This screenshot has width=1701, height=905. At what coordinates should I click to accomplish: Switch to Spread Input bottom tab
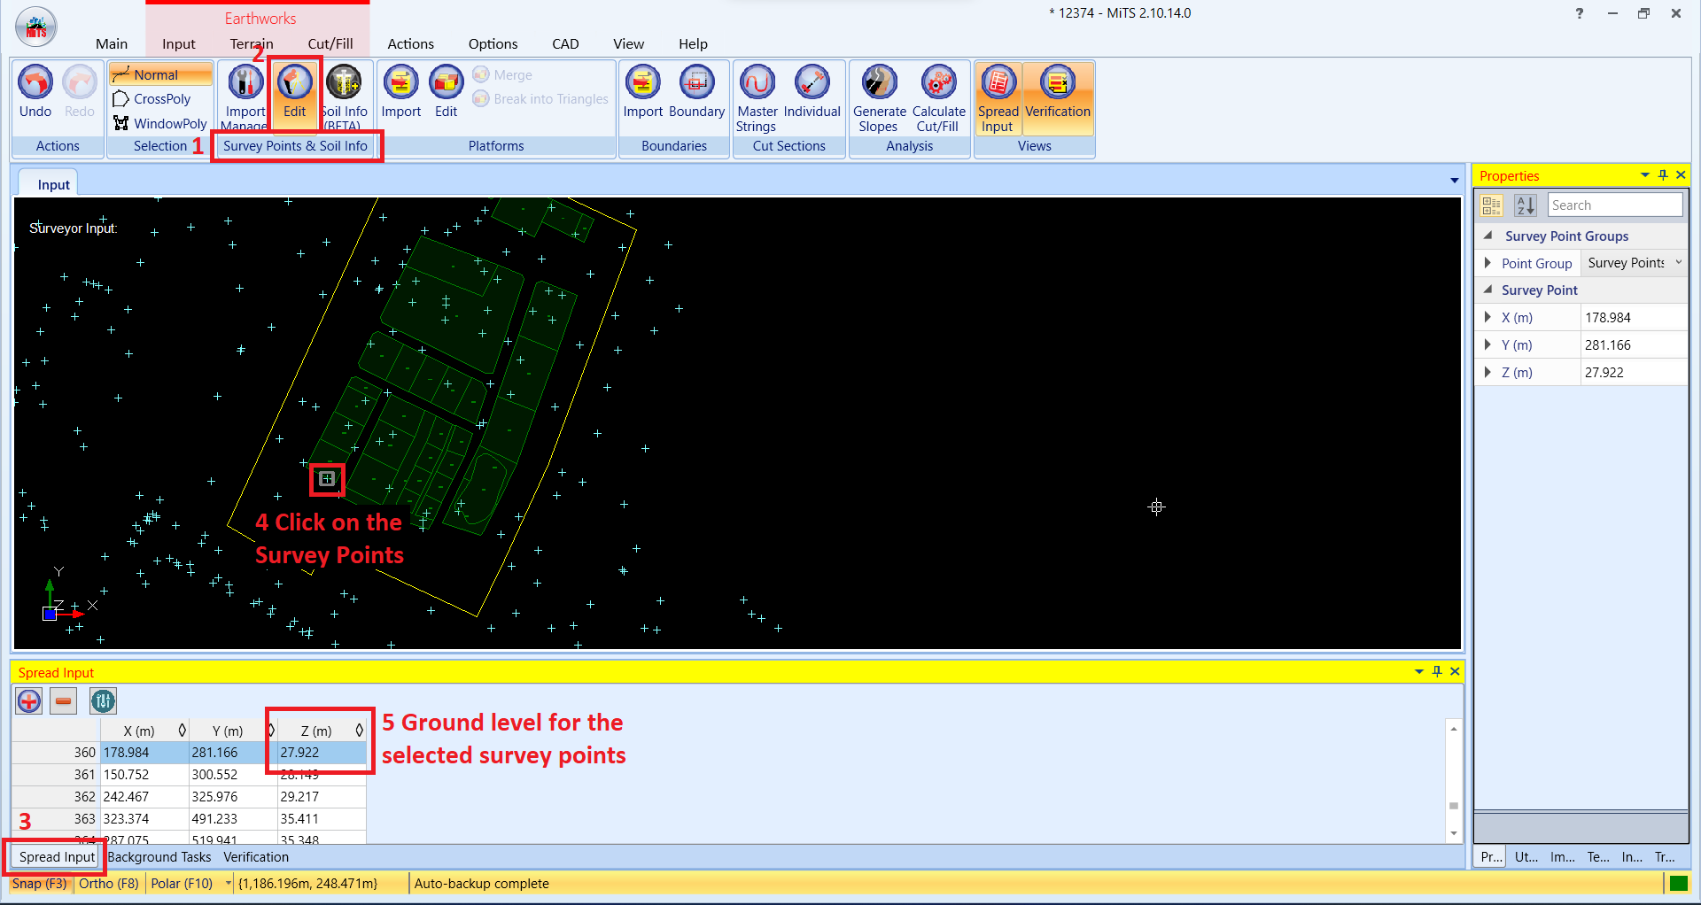[x=57, y=857]
